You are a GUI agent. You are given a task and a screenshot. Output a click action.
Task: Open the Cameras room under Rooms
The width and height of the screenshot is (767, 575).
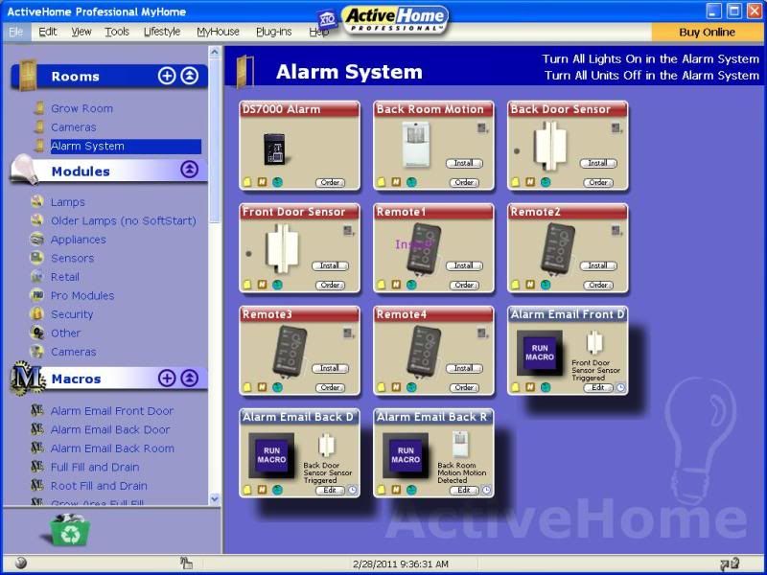click(x=74, y=127)
